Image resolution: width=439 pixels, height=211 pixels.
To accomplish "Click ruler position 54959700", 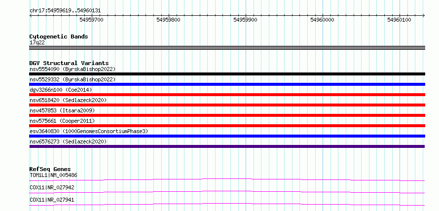I will [92, 20].
